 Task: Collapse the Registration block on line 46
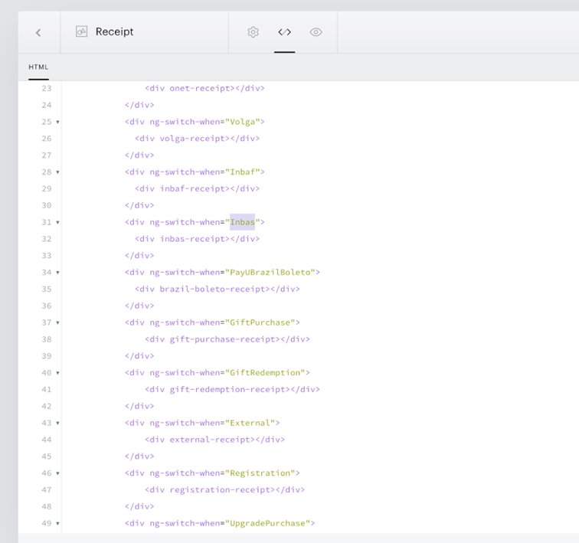tap(57, 473)
